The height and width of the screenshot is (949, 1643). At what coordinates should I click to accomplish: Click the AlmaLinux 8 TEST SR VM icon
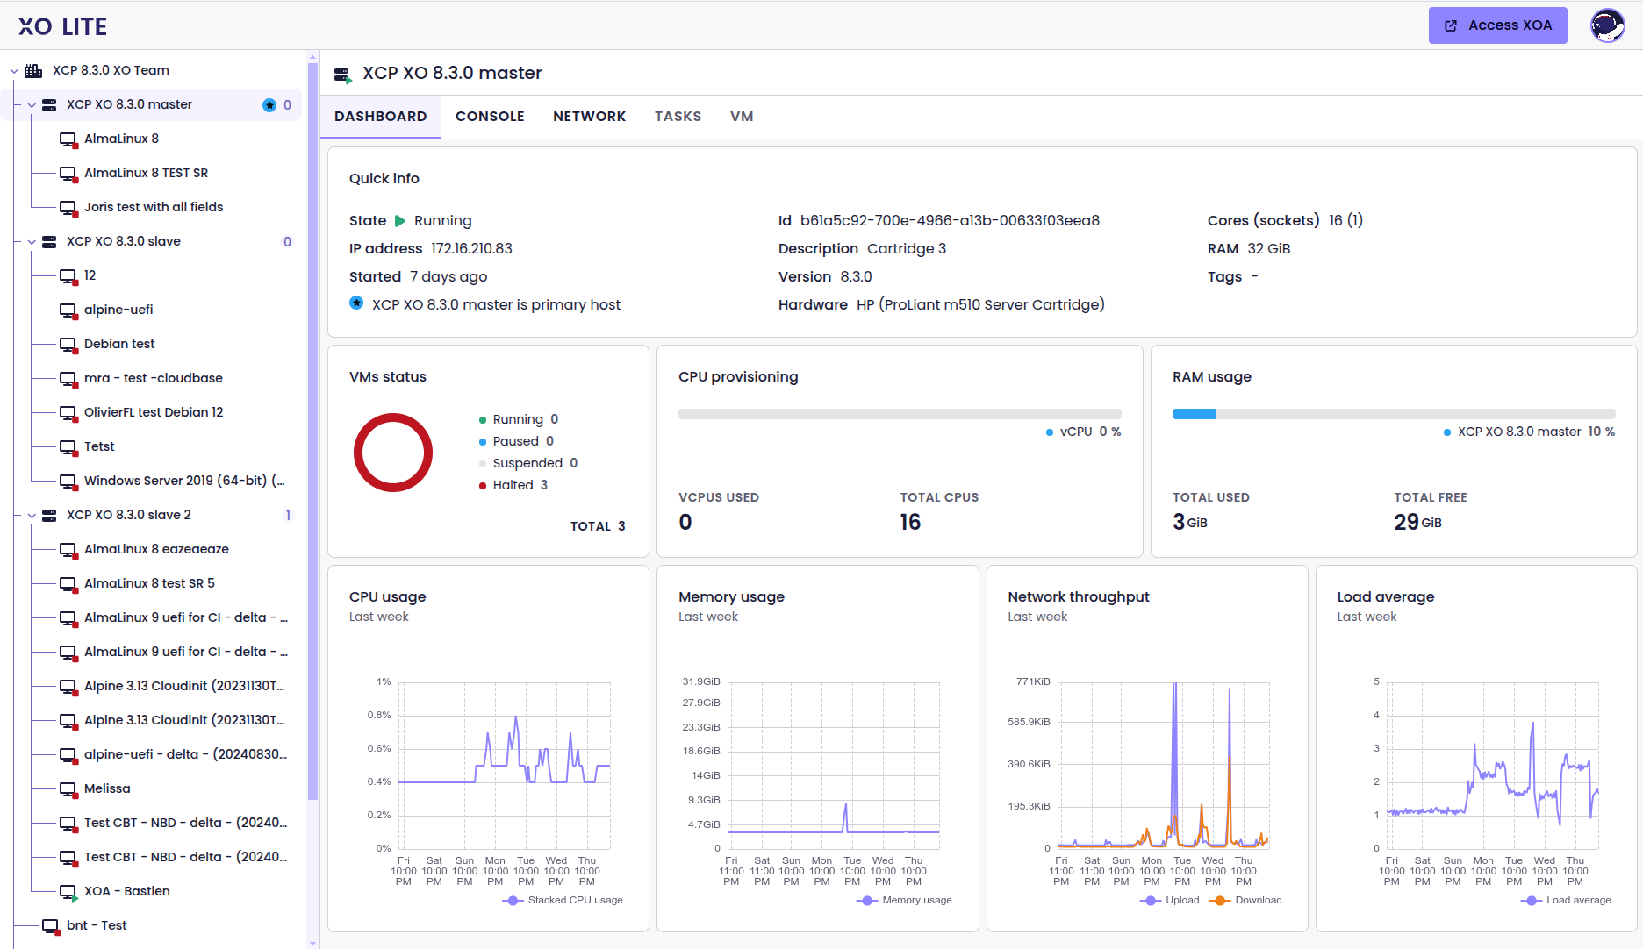coord(68,173)
